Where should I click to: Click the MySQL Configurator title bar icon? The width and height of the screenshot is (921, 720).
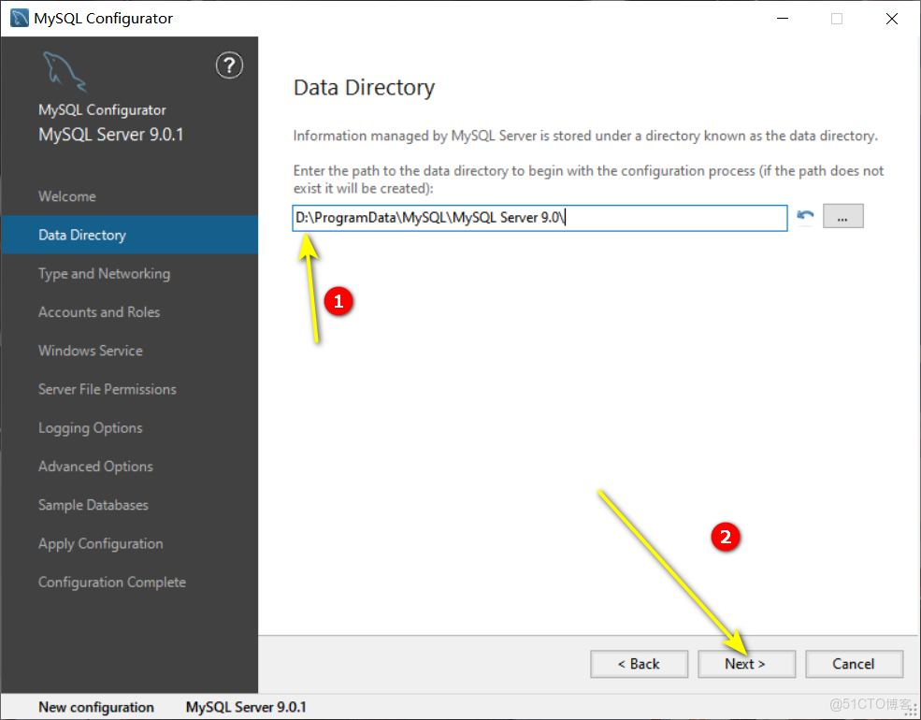[20, 18]
